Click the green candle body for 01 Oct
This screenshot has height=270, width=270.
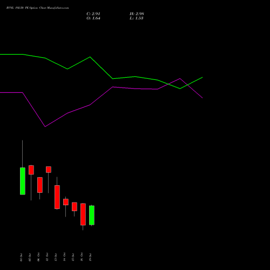(x=23, y=181)
